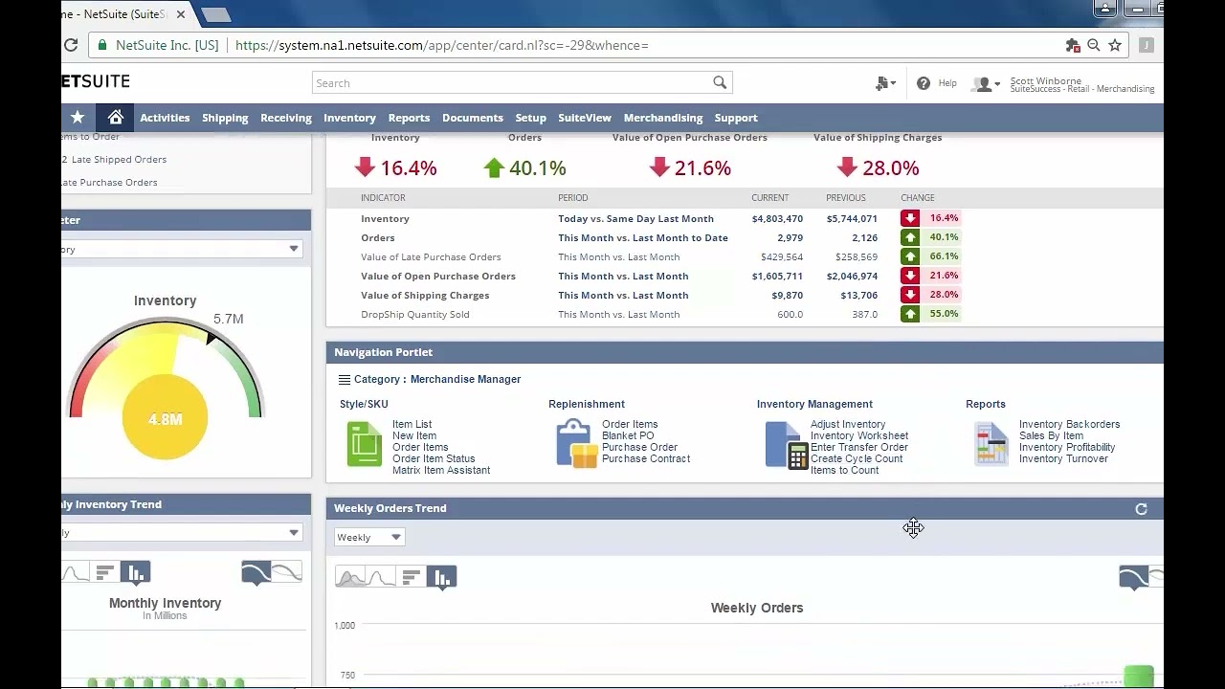Open the Receiving menu
The image size is (1225, 689).
tap(286, 118)
